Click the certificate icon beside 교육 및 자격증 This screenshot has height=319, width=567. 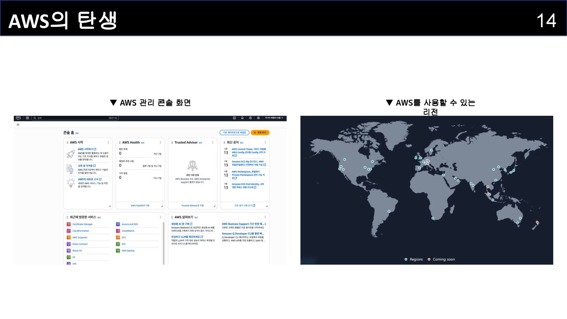point(71,169)
